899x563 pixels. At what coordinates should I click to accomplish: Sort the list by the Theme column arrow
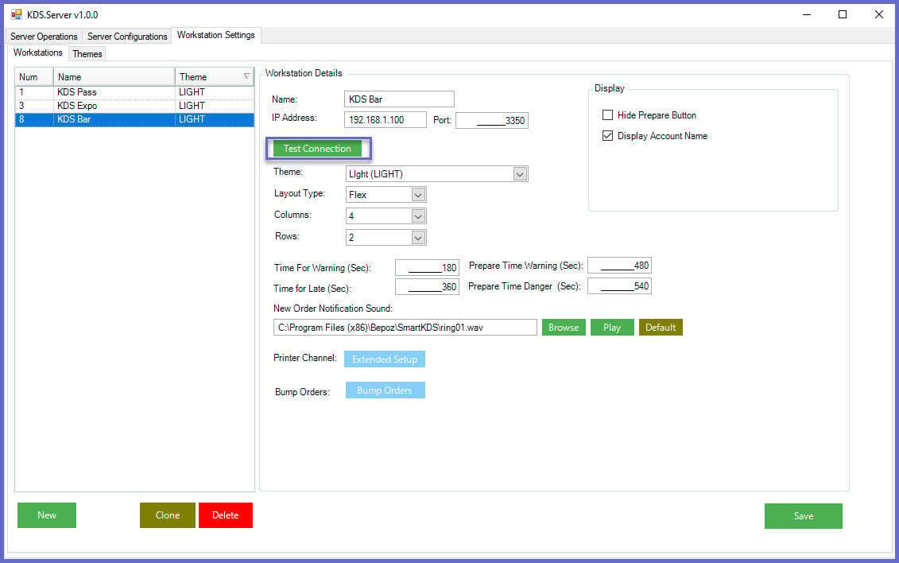pos(246,76)
